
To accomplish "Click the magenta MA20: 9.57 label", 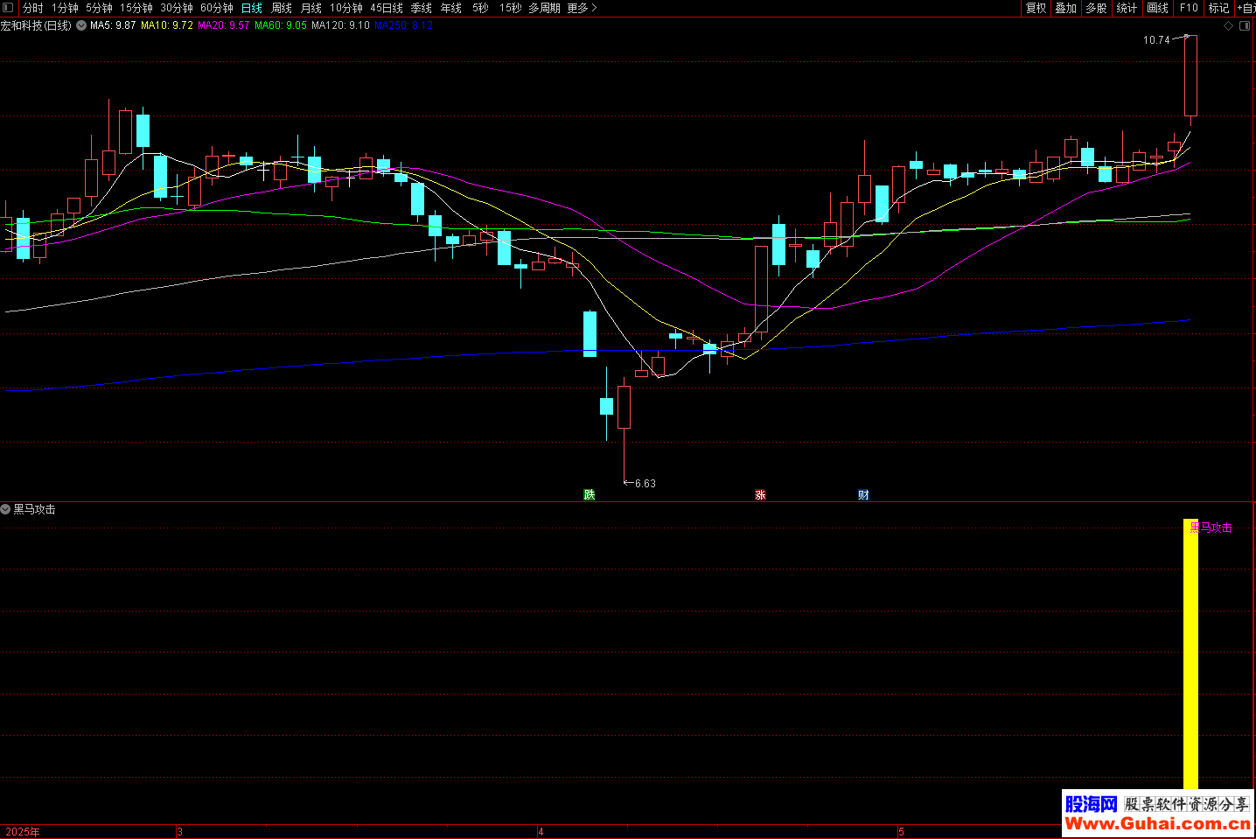I will point(224,26).
